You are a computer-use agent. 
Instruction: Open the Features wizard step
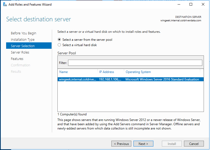point(17,59)
